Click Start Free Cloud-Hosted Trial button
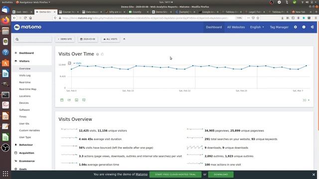 pyautogui.click(x=175, y=175)
